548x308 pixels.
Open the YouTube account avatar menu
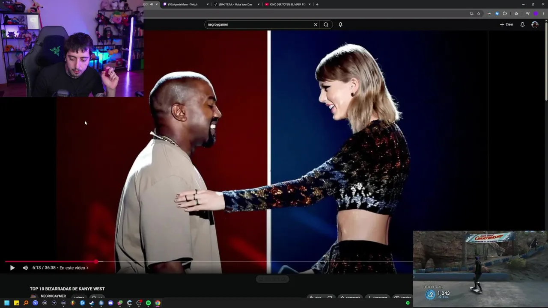pos(535,24)
